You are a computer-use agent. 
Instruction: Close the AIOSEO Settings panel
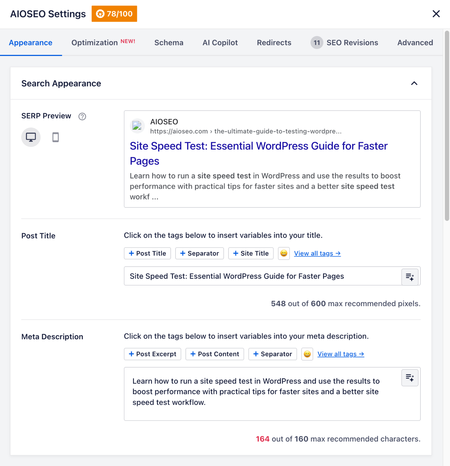pos(436,14)
